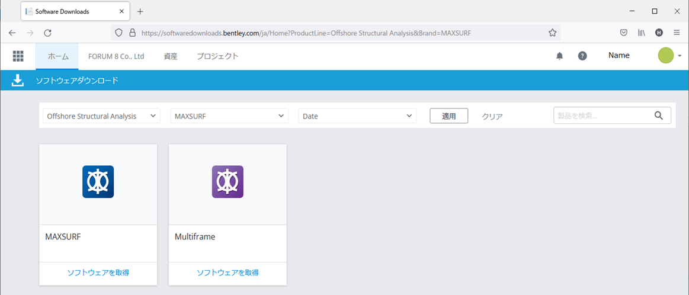Click the Multiframe card title
689x295 pixels.
click(x=195, y=236)
